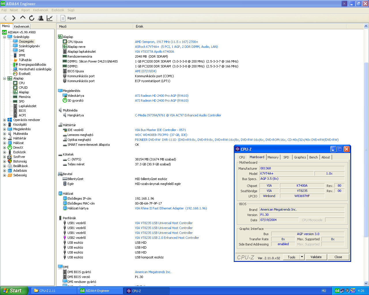
Task: Click the Forward navigation arrow in toolbar
Action: point(14,18)
